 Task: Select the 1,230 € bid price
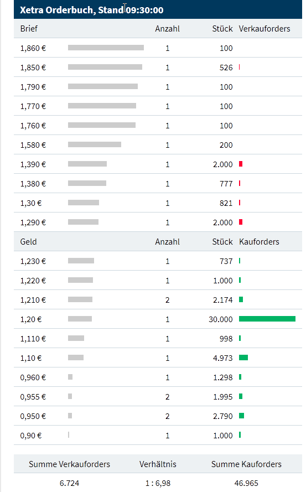(x=33, y=261)
